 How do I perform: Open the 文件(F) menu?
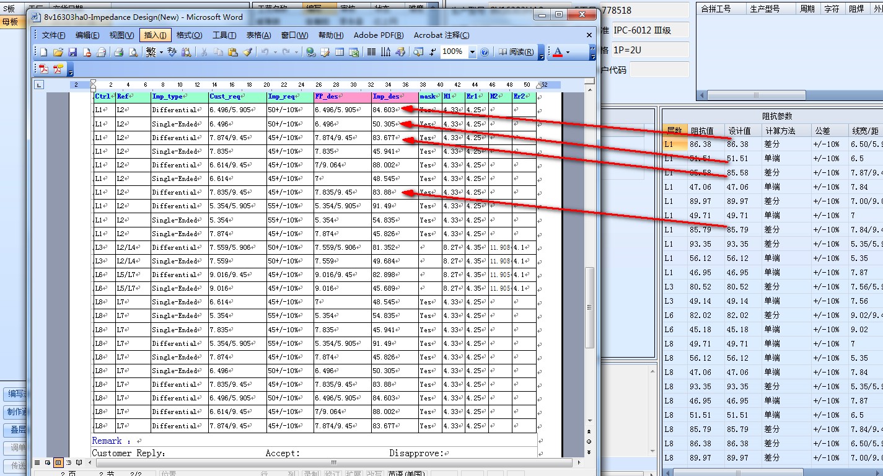pos(54,35)
